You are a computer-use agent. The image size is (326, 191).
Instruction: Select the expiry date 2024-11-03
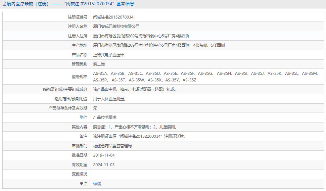[104, 165]
